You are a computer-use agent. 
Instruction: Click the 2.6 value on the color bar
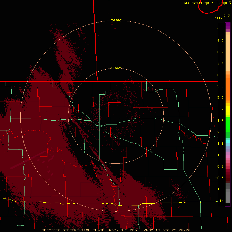220,132
